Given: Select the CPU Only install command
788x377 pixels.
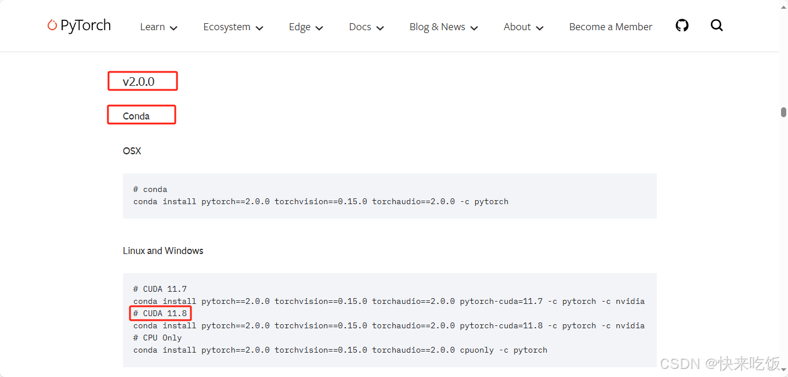Looking at the screenshot, I should [340, 350].
